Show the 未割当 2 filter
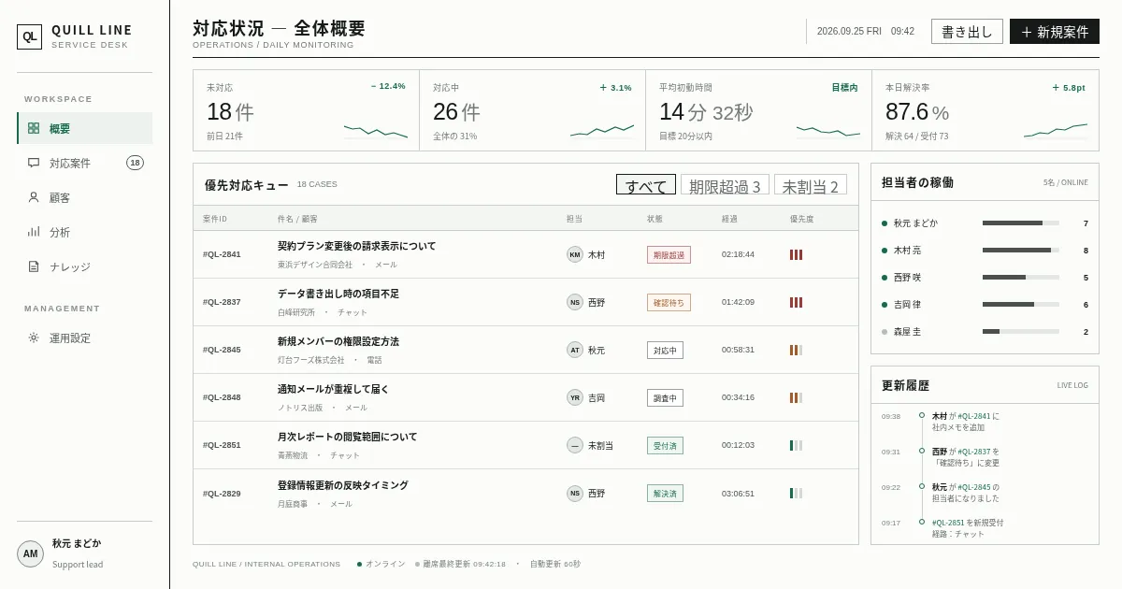 pos(811,185)
